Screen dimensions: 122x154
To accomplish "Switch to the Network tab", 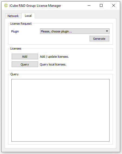I will 13,16.
